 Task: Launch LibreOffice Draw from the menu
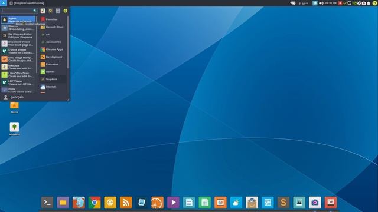(18, 75)
